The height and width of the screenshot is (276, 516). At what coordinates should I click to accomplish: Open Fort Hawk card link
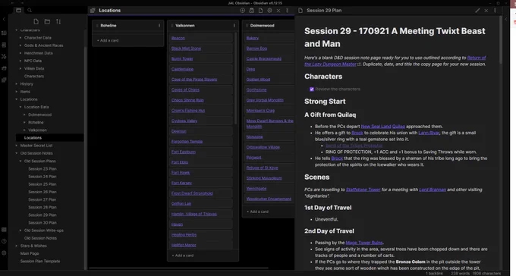point(181,173)
